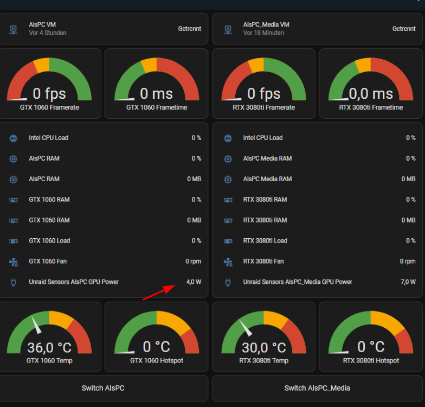Click the RTX 3080ti Fan icon
The height and width of the screenshot is (407, 425).
click(228, 262)
